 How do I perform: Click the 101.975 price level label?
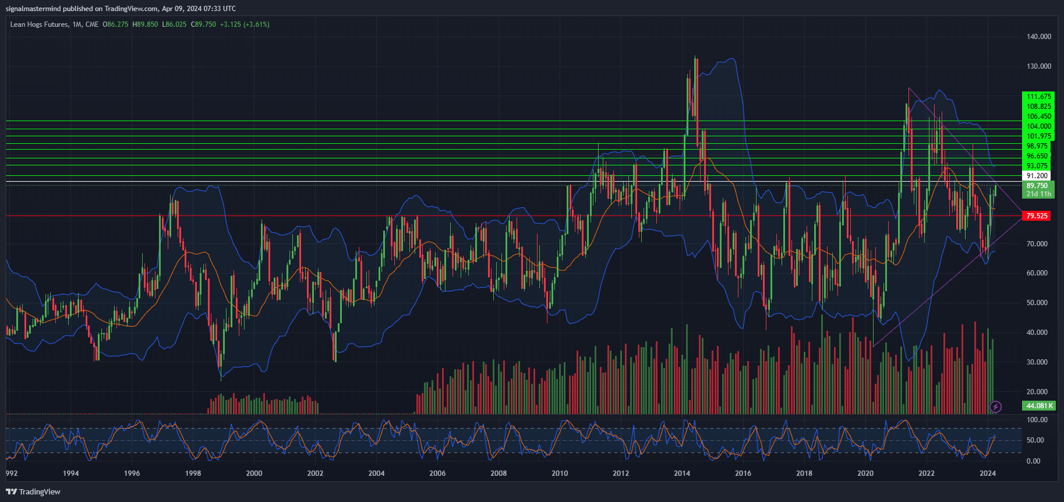(1038, 136)
